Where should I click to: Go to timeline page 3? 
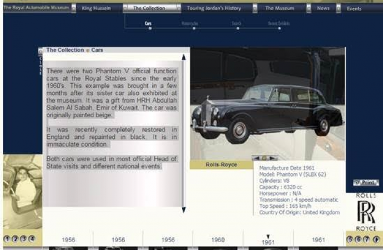coord(24,239)
